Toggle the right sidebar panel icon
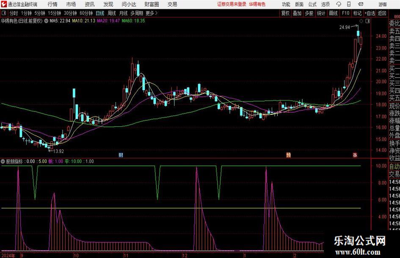The width and height of the screenshot is (400, 258). point(367,21)
